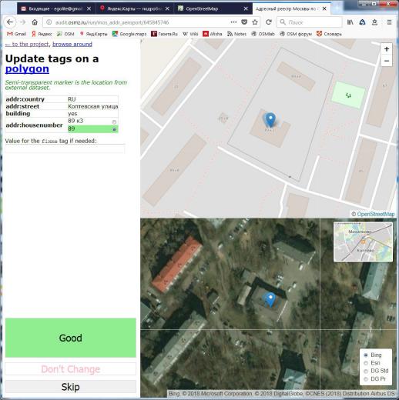Select the DG Std imagery option

tap(366, 371)
